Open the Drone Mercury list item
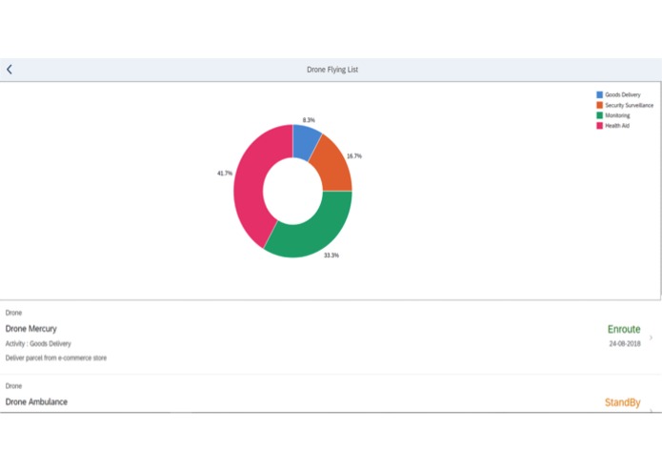This screenshot has width=662, height=471. pos(331,338)
